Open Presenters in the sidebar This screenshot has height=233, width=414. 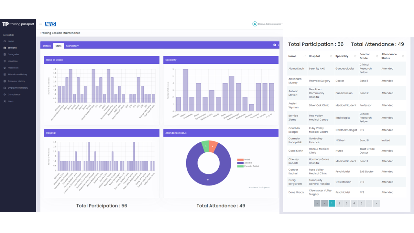13,68
